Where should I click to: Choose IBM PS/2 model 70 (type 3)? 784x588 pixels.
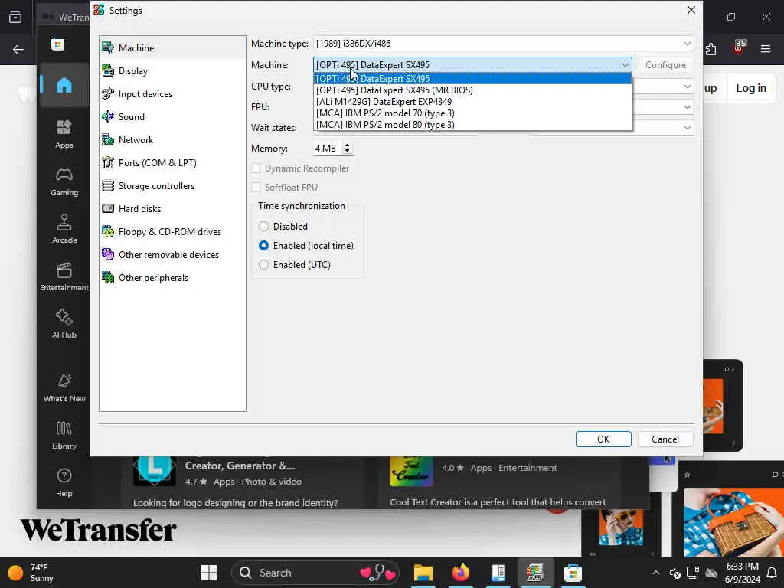click(472, 113)
